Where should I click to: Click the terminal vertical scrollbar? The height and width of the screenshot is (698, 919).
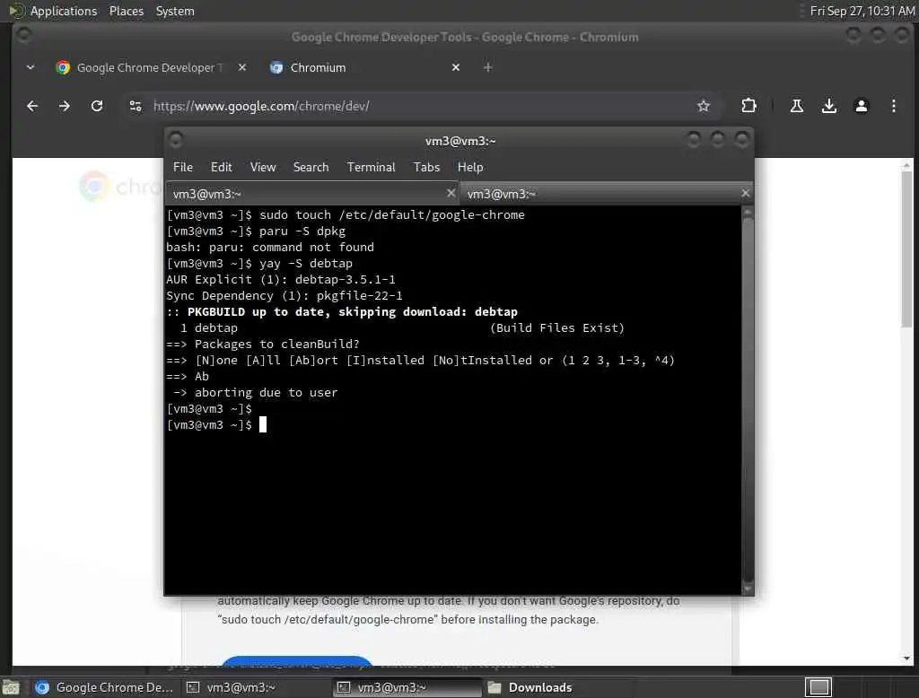tap(748, 398)
